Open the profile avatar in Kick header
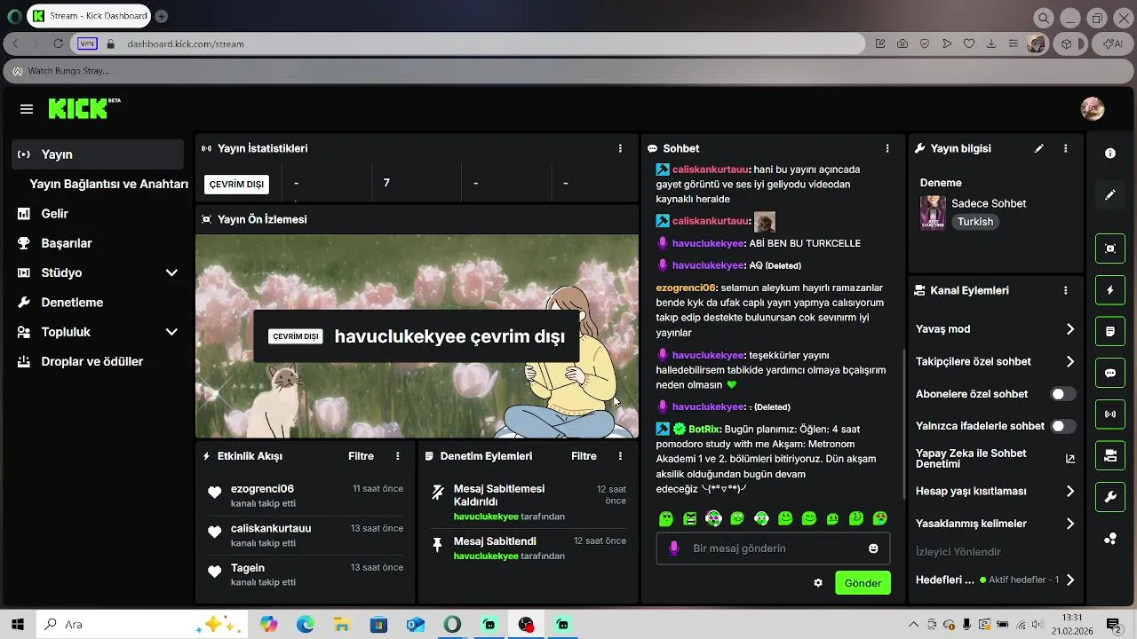 pyautogui.click(x=1092, y=109)
